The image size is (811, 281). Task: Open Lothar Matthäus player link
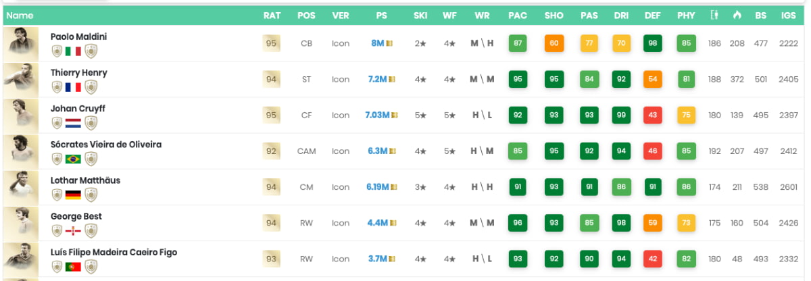click(x=85, y=180)
